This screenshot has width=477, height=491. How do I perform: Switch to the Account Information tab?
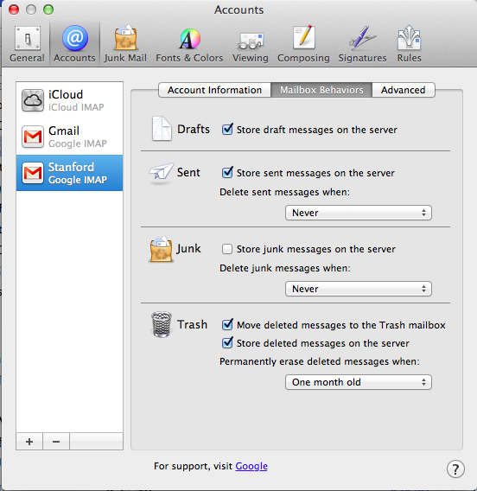[214, 90]
